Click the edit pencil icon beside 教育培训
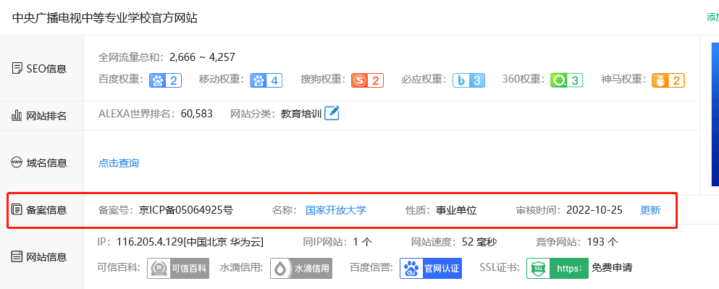 click(x=332, y=113)
